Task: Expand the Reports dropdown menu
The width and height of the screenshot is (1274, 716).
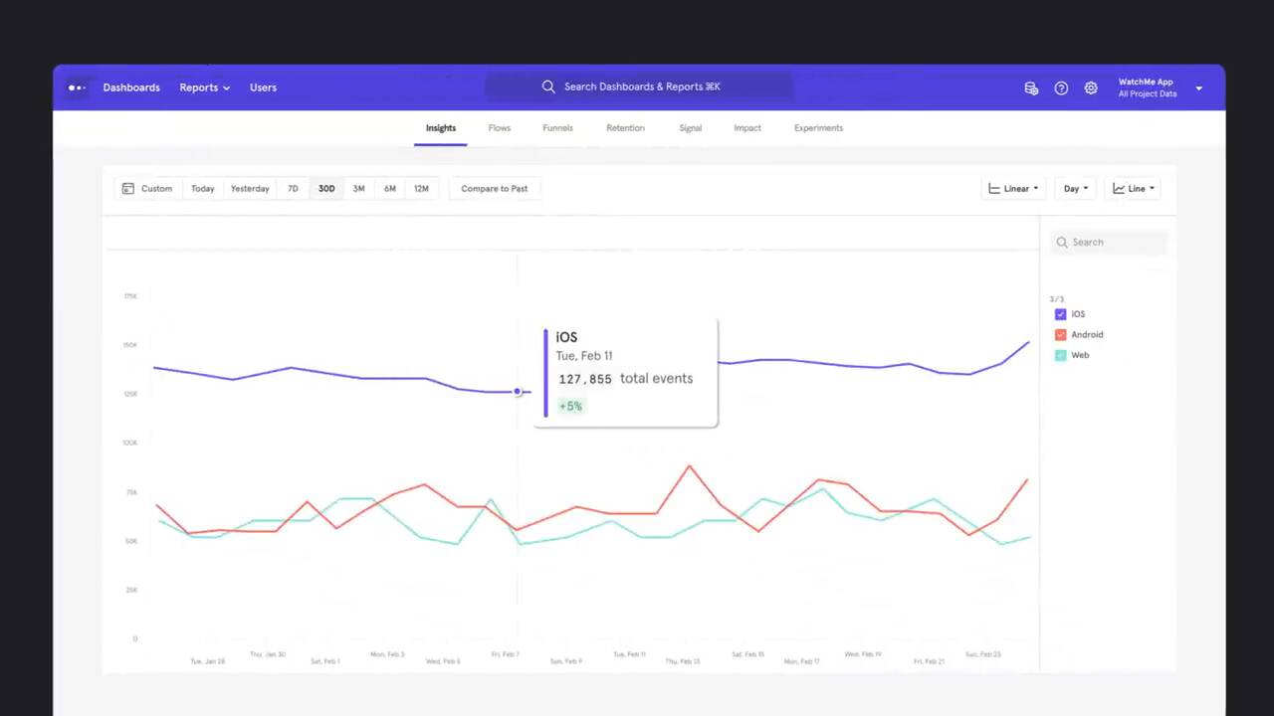Action: [204, 88]
